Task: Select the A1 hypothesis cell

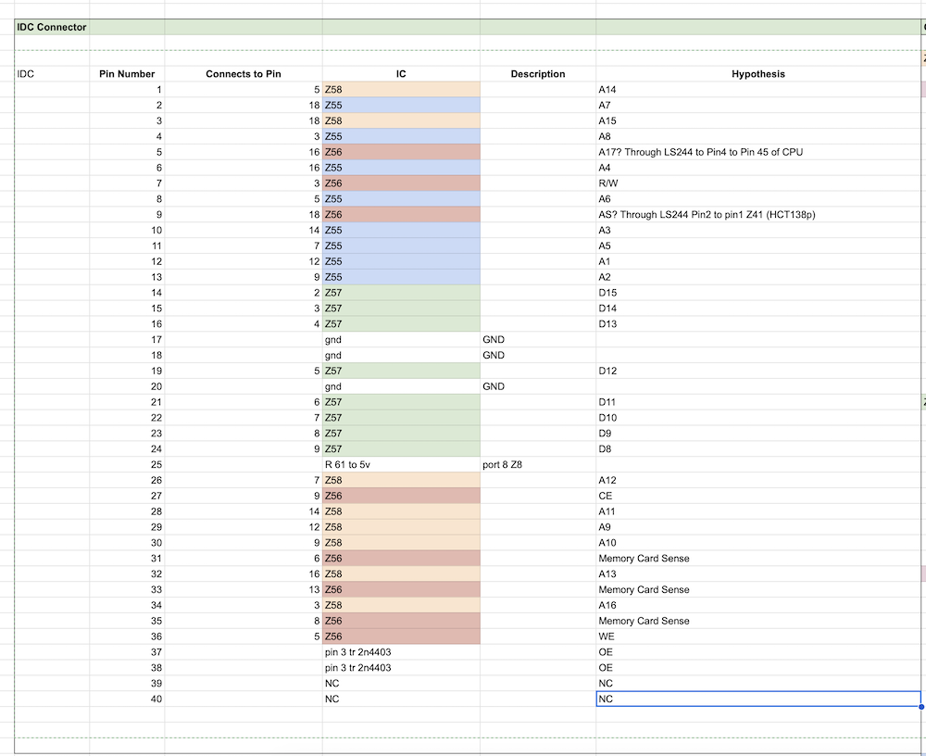Action: (758, 261)
